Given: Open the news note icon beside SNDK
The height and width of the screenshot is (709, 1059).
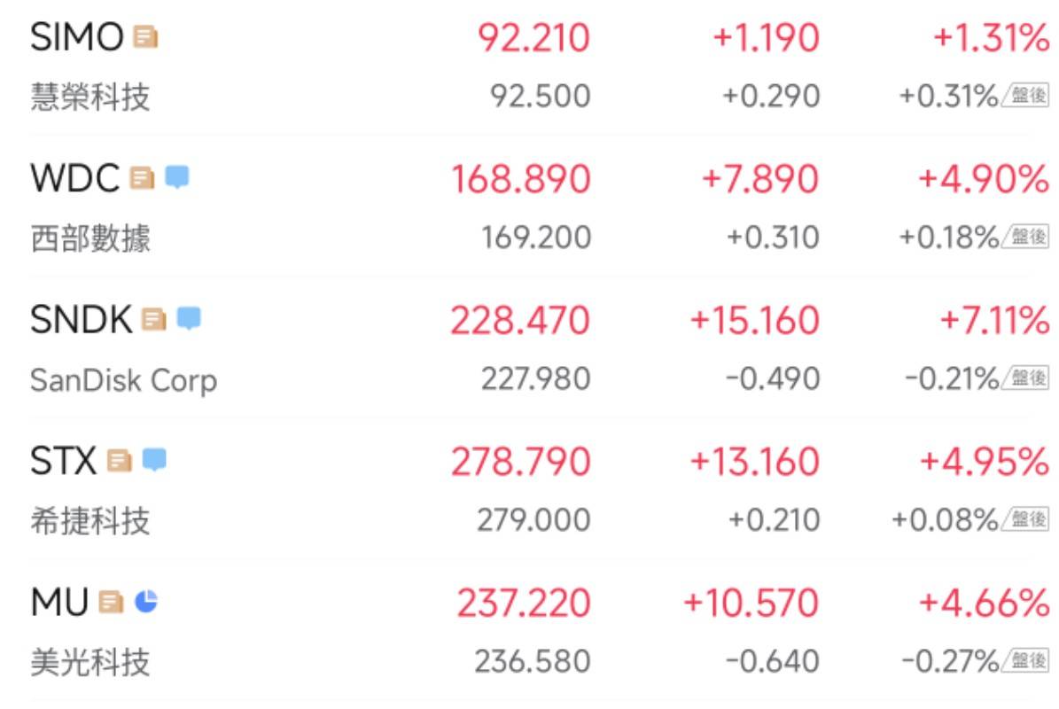Looking at the screenshot, I should [x=154, y=319].
